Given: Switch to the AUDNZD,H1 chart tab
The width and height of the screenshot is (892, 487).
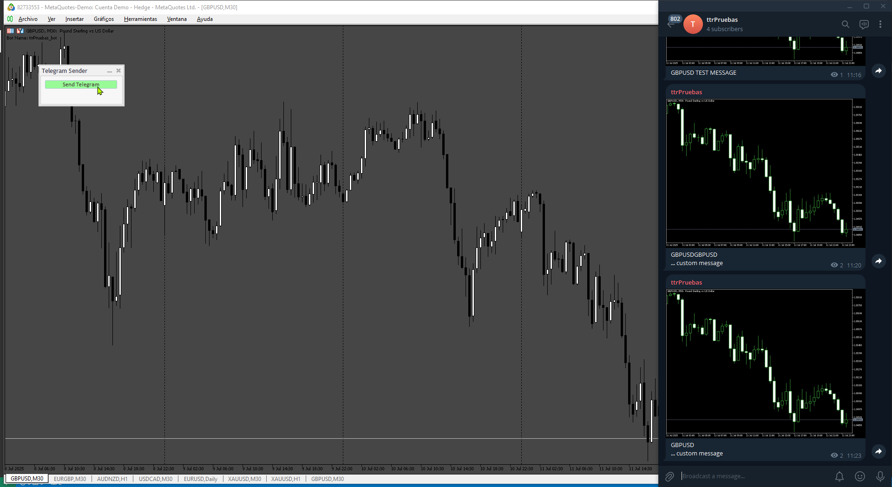Looking at the screenshot, I should pyautogui.click(x=112, y=479).
